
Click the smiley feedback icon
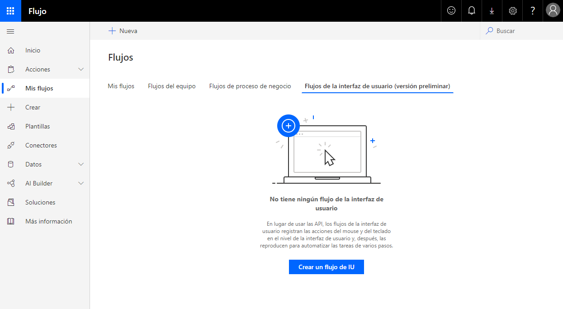coord(451,11)
